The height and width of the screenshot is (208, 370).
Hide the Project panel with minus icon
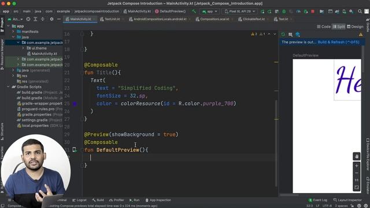[x=59, y=19]
